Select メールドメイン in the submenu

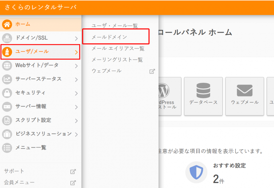point(109,37)
